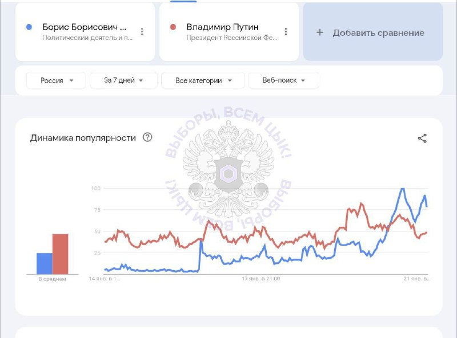Click the red average bar in В среднем
457x338 pixels.
point(61,254)
